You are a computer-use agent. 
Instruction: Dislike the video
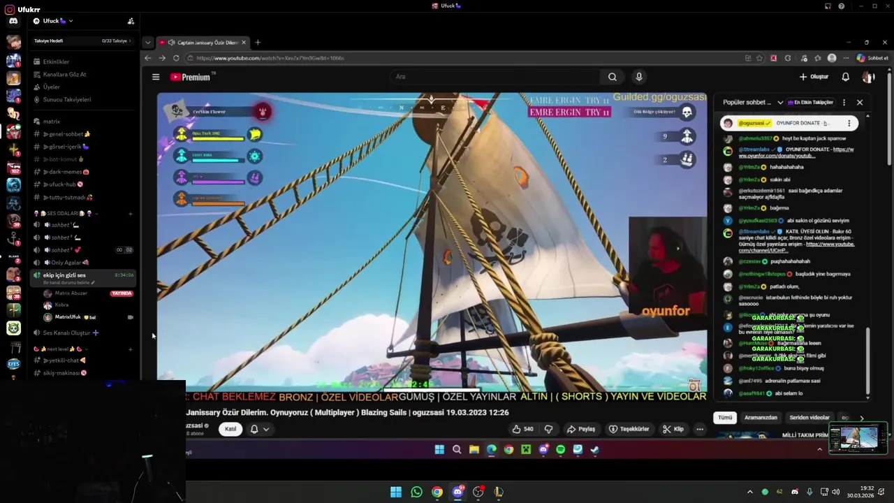(x=548, y=429)
